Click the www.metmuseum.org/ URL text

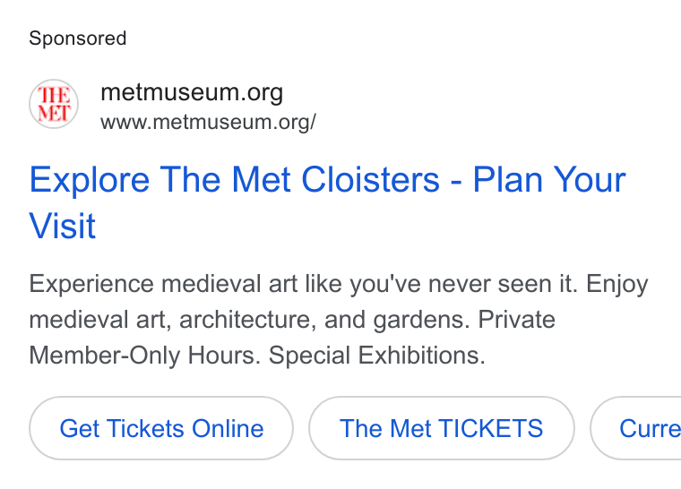(x=208, y=122)
